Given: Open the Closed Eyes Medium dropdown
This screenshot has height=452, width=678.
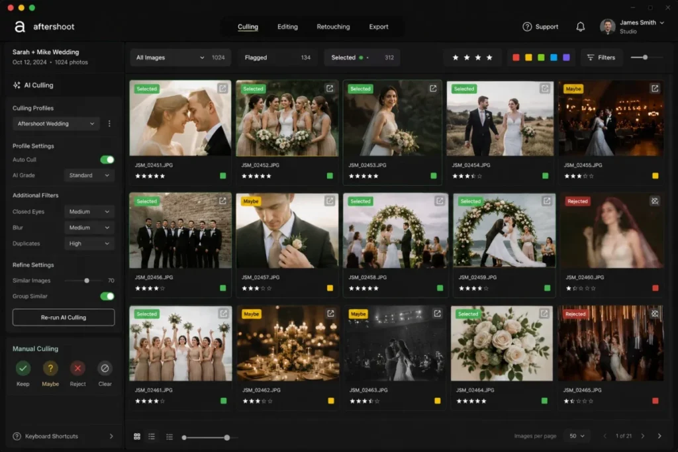Looking at the screenshot, I should (89, 212).
